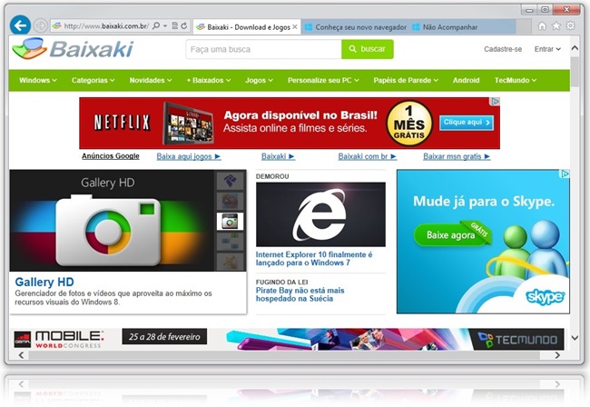The width and height of the screenshot is (590, 407).
Task: Close the Baixaki tab with X
Action: (x=295, y=26)
